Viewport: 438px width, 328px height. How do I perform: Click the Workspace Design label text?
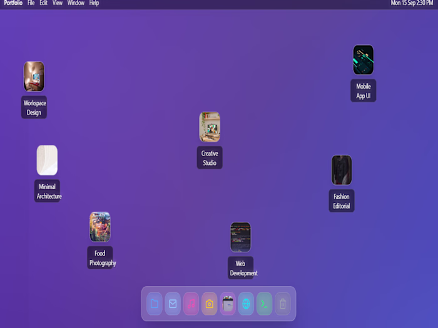pos(34,107)
